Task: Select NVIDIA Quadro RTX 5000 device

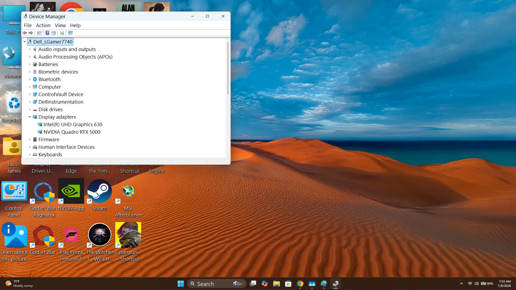Action: (x=72, y=132)
